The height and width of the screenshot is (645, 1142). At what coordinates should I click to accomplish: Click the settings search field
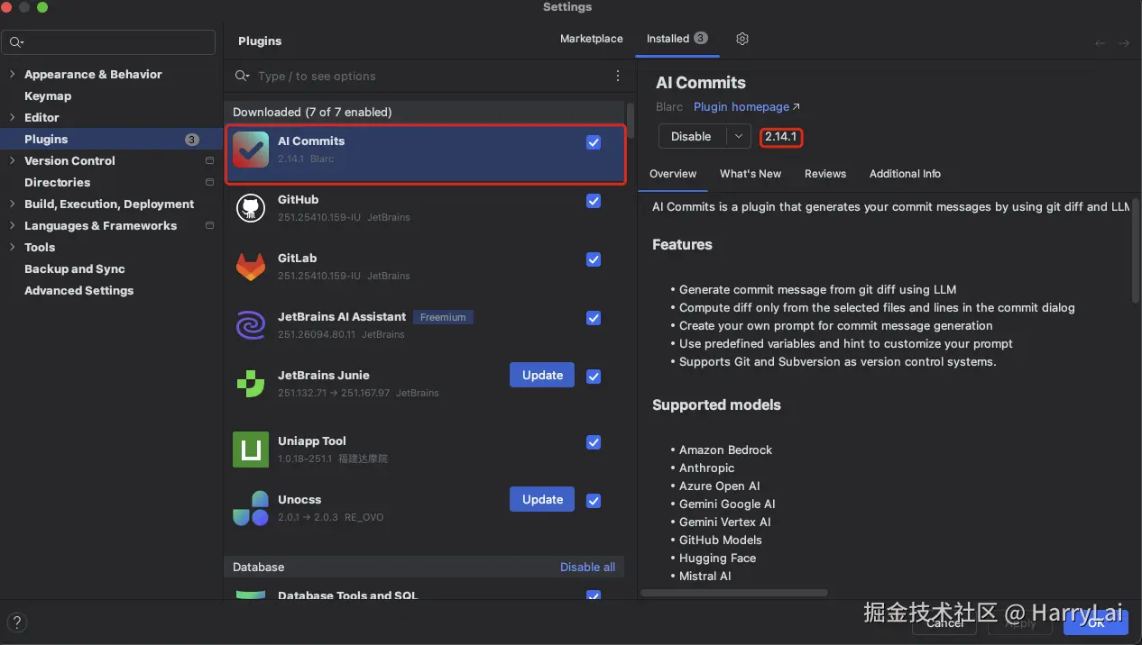pyautogui.click(x=109, y=42)
